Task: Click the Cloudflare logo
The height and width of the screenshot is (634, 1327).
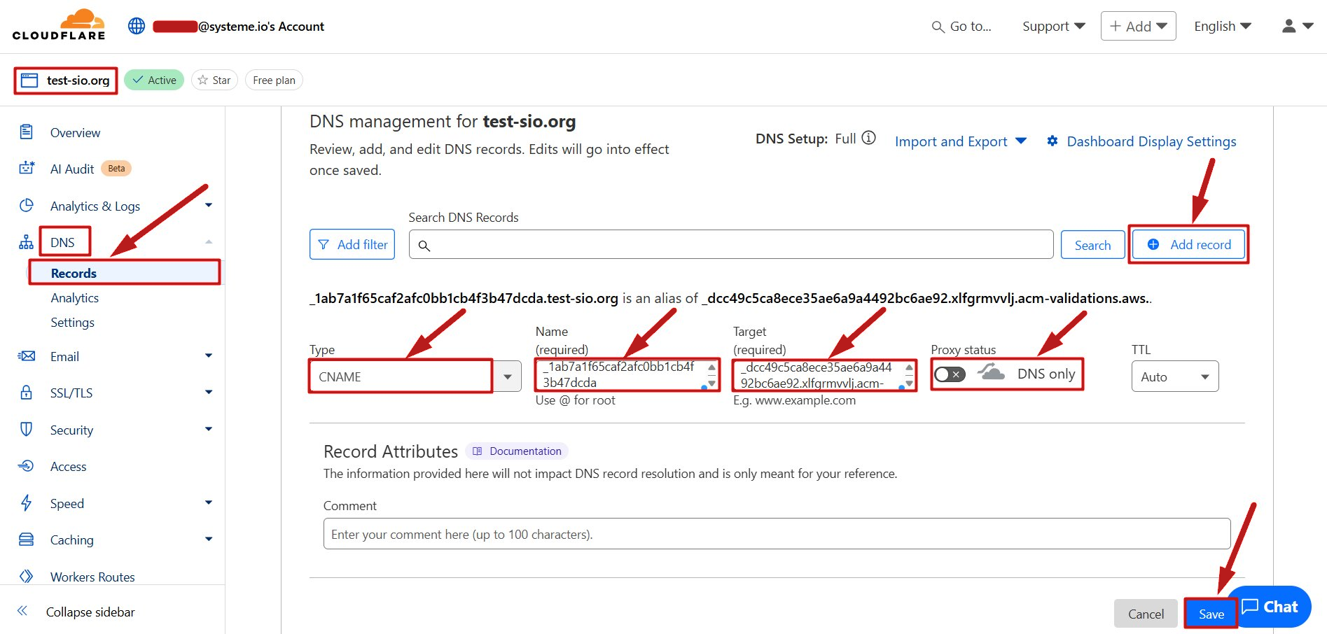Action: (59, 25)
